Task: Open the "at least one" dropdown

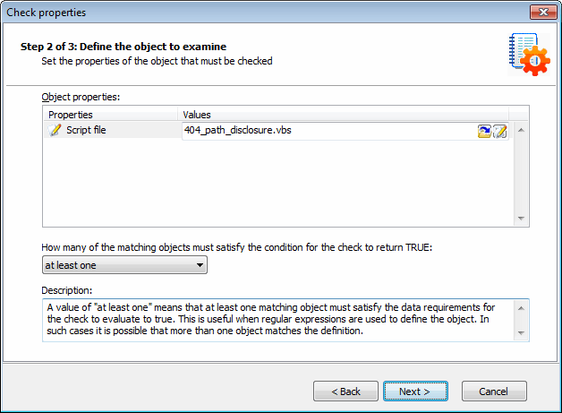Action: 124,265
